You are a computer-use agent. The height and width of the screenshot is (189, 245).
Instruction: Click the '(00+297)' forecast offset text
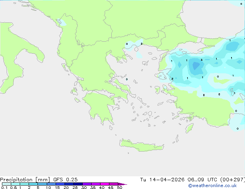[x=233, y=180]
